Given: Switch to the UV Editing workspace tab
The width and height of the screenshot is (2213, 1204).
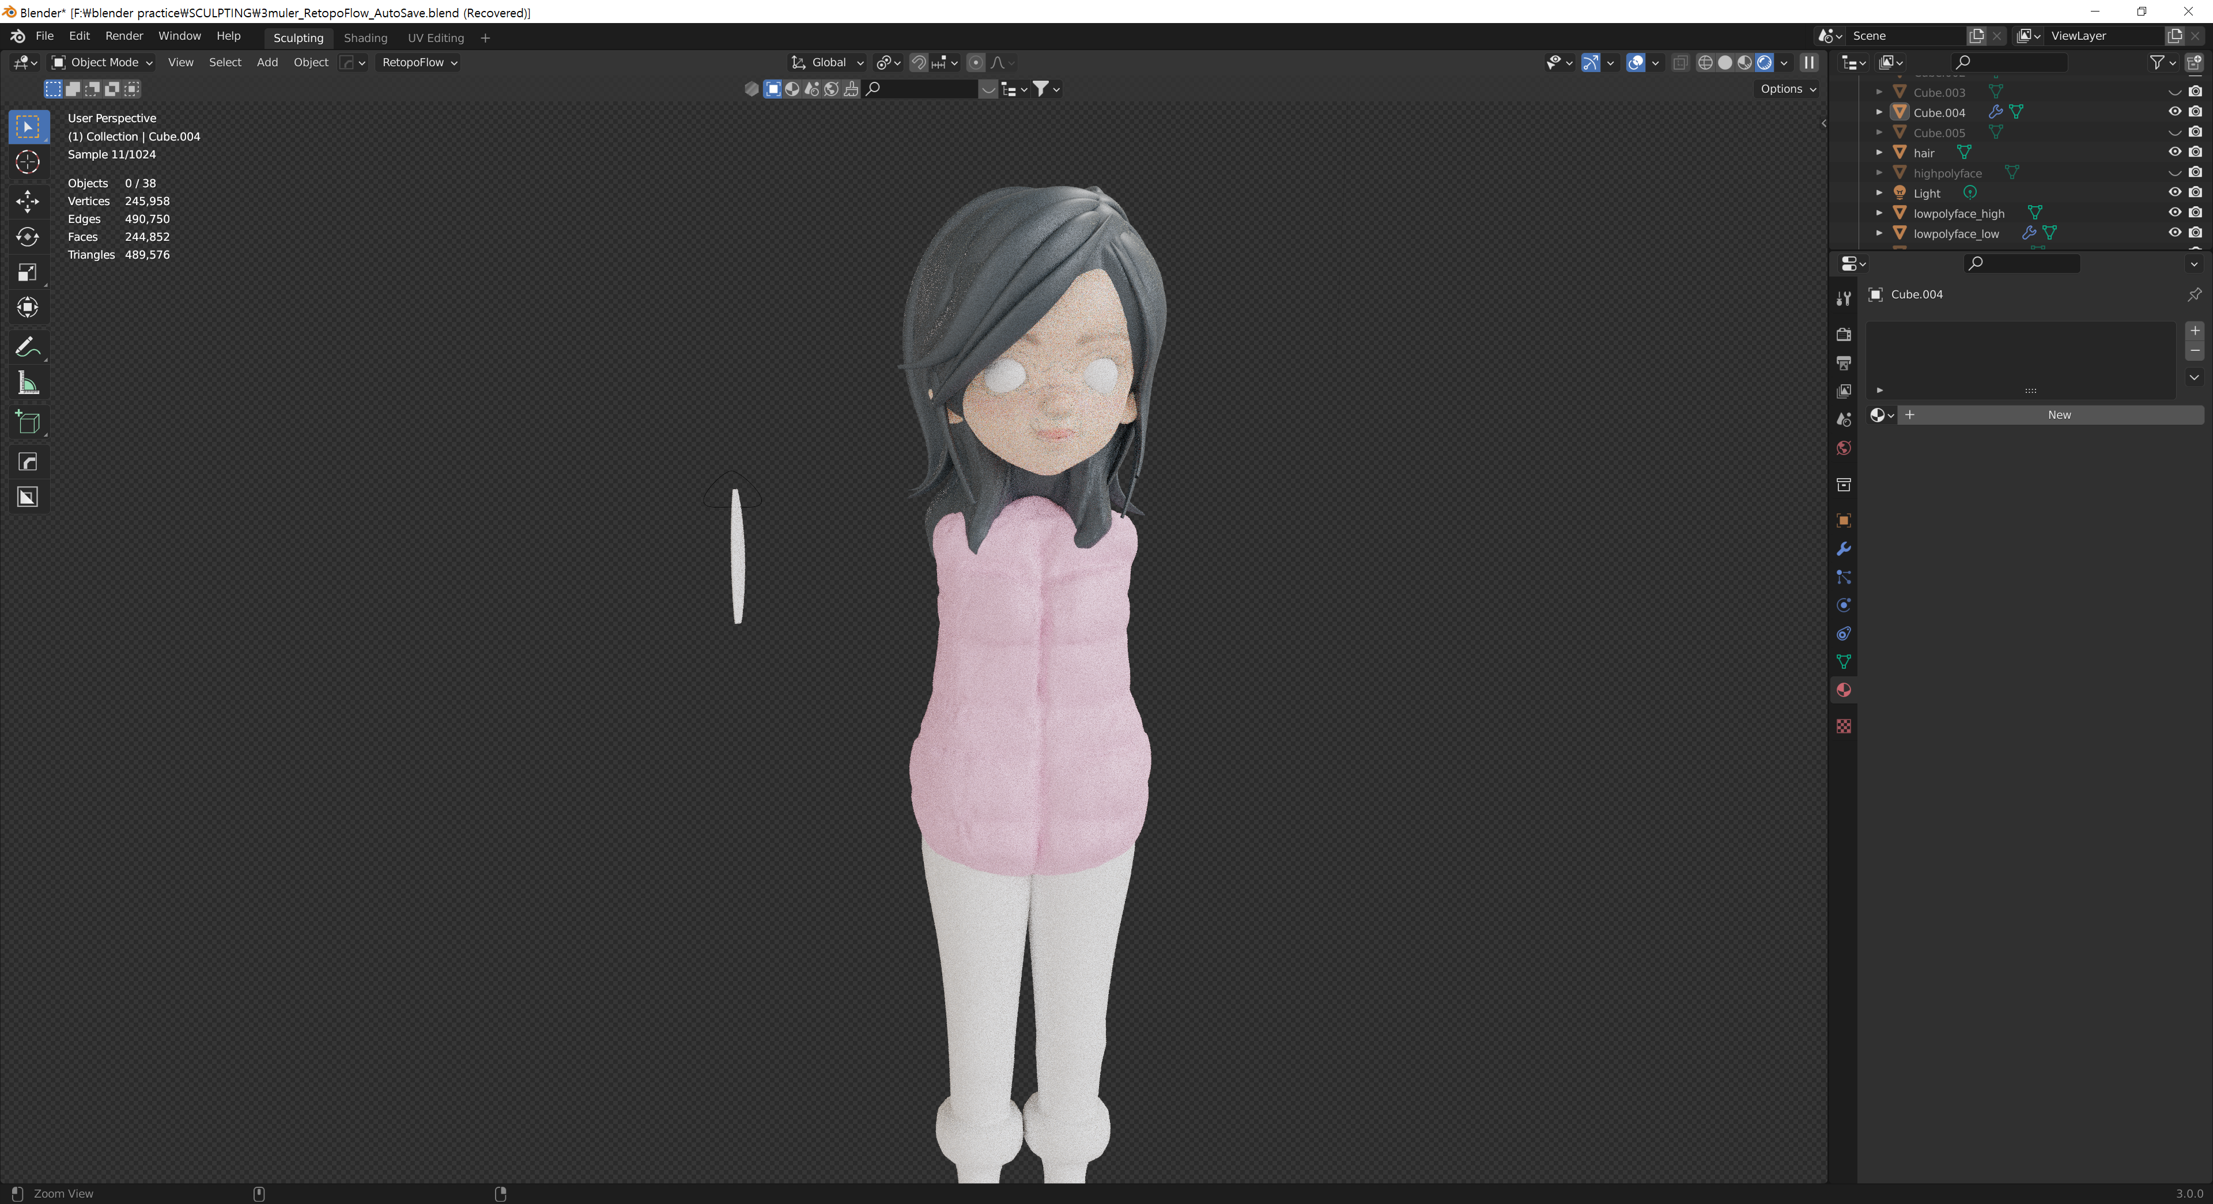Looking at the screenshot, I should pos(436,38).
